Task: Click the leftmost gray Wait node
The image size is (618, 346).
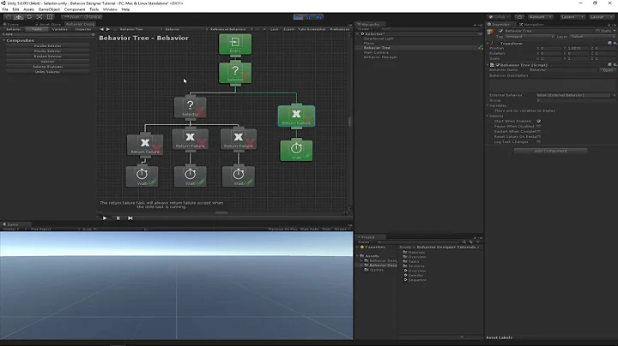Action: click(142, 176)
